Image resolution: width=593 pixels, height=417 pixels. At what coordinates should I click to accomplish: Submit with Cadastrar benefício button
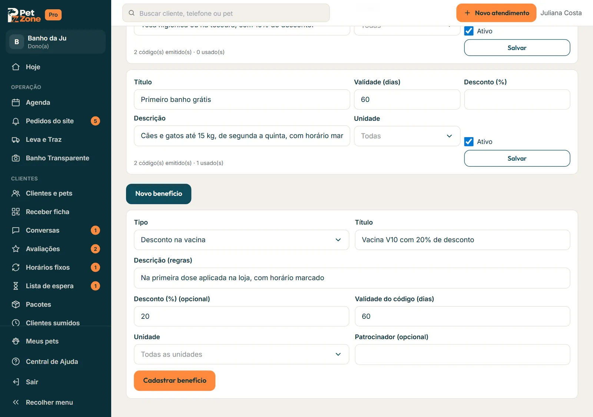175,381
